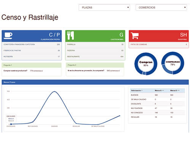Select the Rotisería row

click(x=32, y=56)
